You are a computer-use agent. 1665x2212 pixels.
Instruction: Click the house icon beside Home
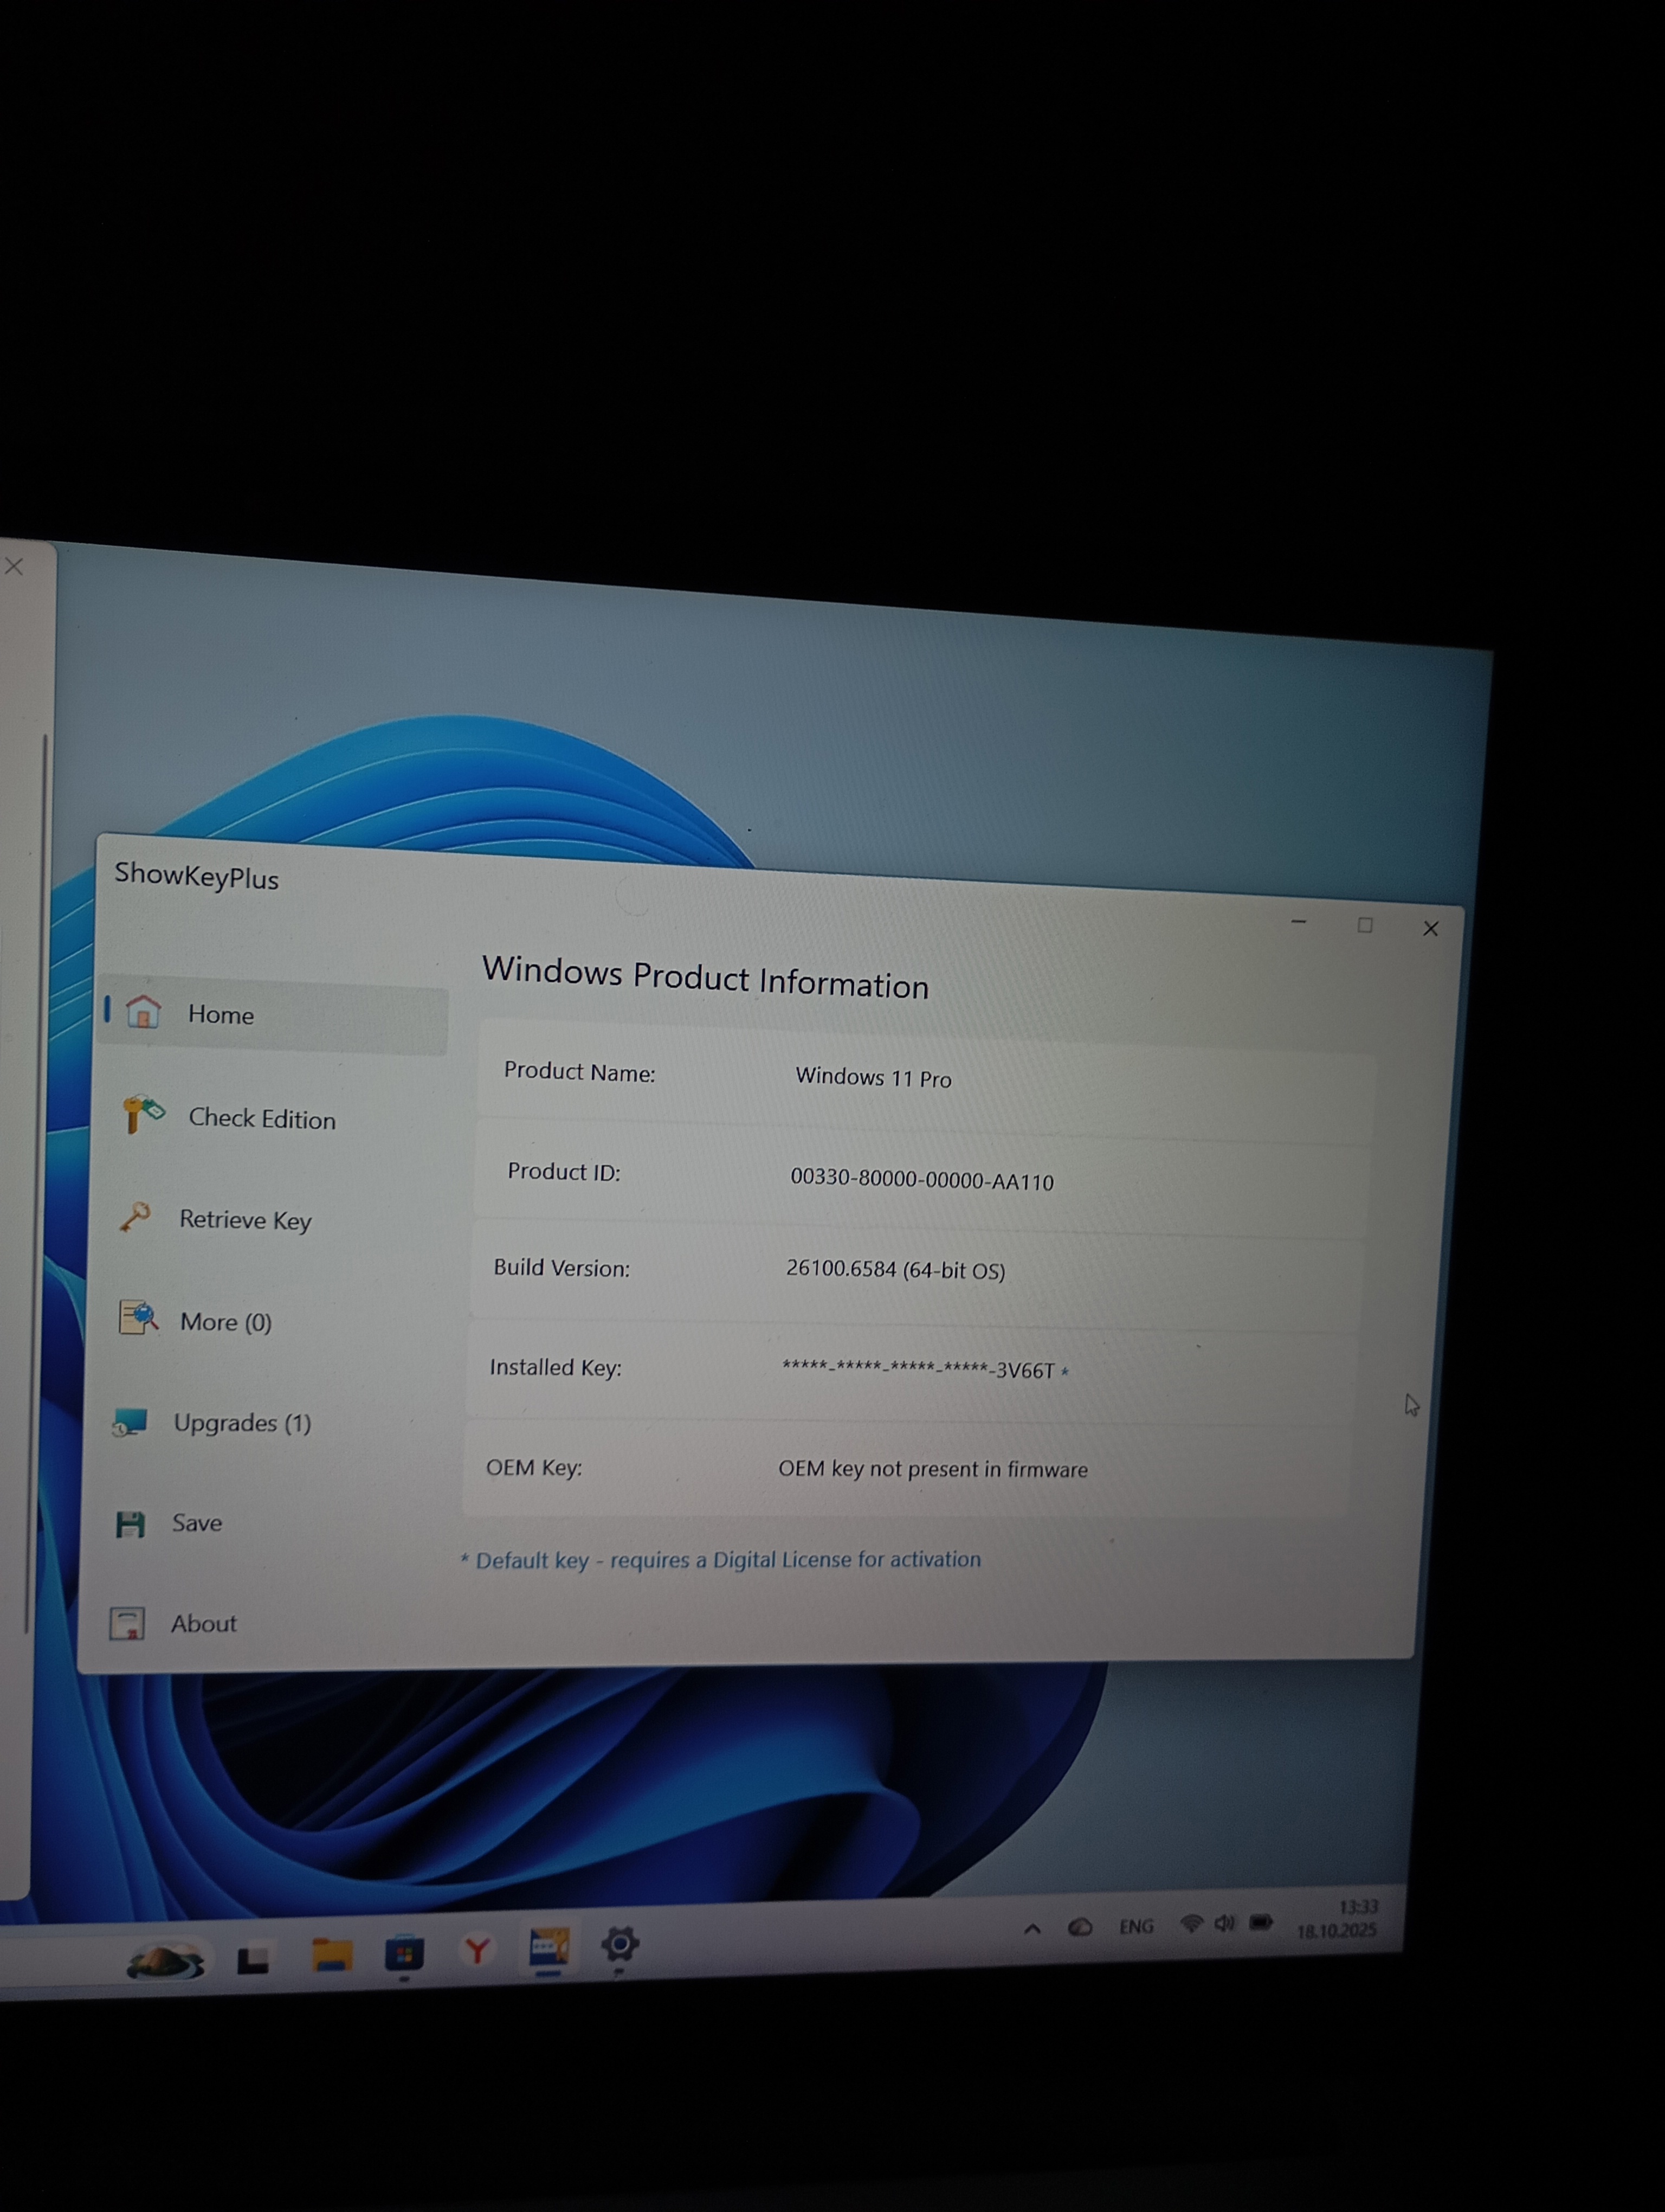[143, 1011]
